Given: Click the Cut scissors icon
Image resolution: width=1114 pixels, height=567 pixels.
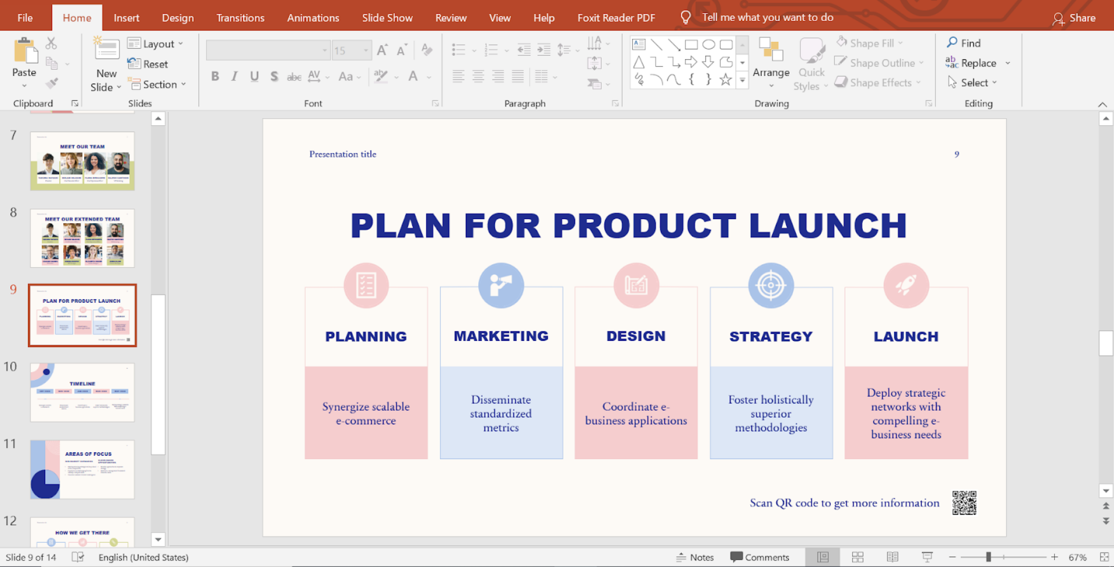Looking at the screenshot, I should click(x=52, y=43).
